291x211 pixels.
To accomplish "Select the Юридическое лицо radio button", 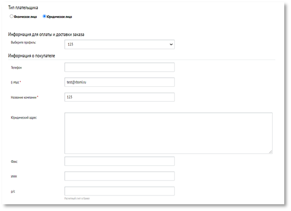I will point(44,16).
